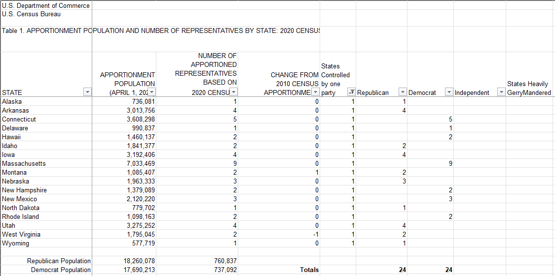Select the Totals label cell
This screenshot has height=276, width=555.
pyautogui.click(x=279, y=270)
